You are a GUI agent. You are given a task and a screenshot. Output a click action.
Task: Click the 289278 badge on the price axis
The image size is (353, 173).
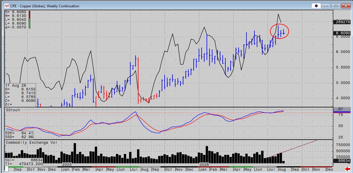coord(342,22)
